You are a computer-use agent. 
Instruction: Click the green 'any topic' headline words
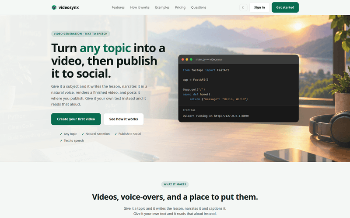tap(105, 48)
